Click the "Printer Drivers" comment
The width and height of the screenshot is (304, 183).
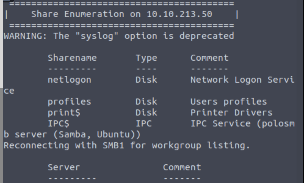[231, 112]
